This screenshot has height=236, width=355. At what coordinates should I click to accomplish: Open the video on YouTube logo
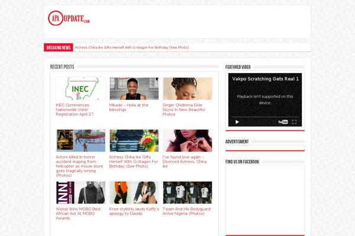click(x=283, y=122)
